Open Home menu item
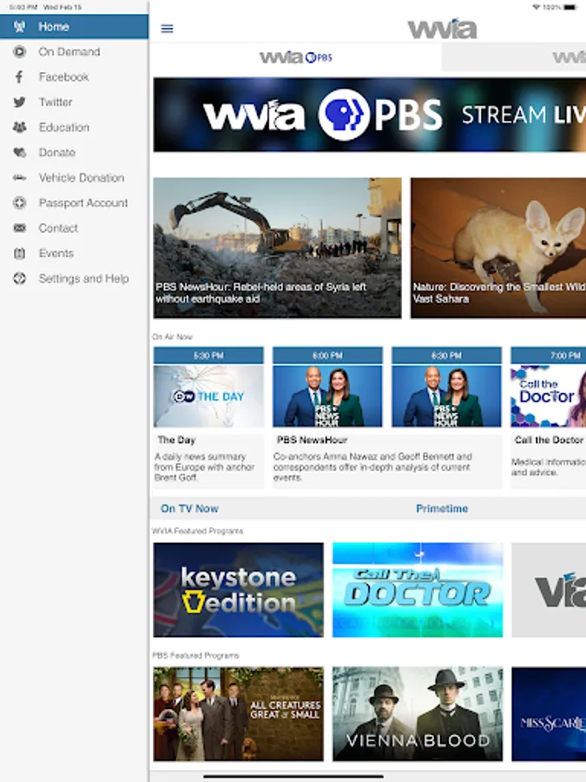The height and width of the screenshot is (782, 586). pyautogui.click(x=75, y=26)
